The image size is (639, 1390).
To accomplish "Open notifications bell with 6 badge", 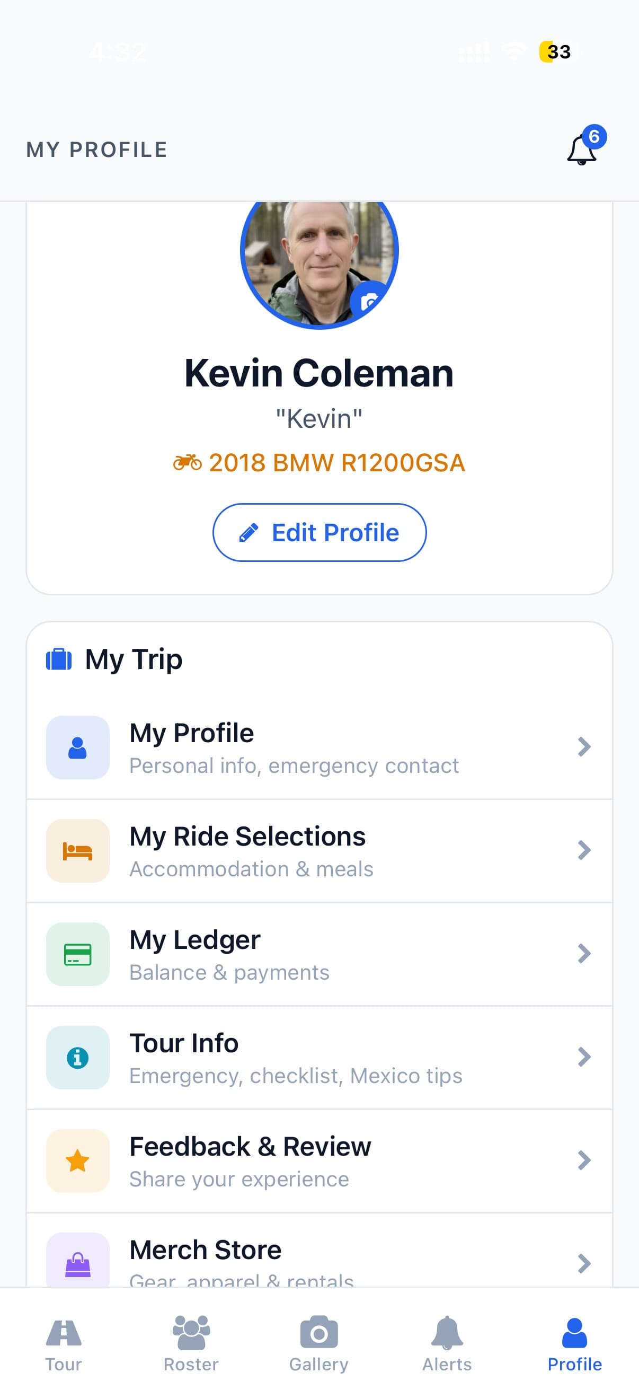I will (x=582, y=150).
